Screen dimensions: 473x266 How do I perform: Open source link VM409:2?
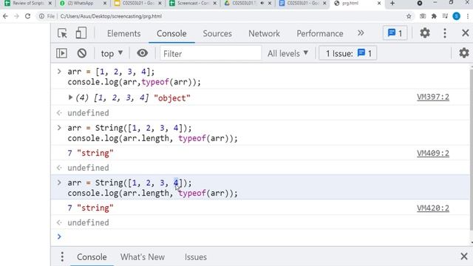coord(433,153)
